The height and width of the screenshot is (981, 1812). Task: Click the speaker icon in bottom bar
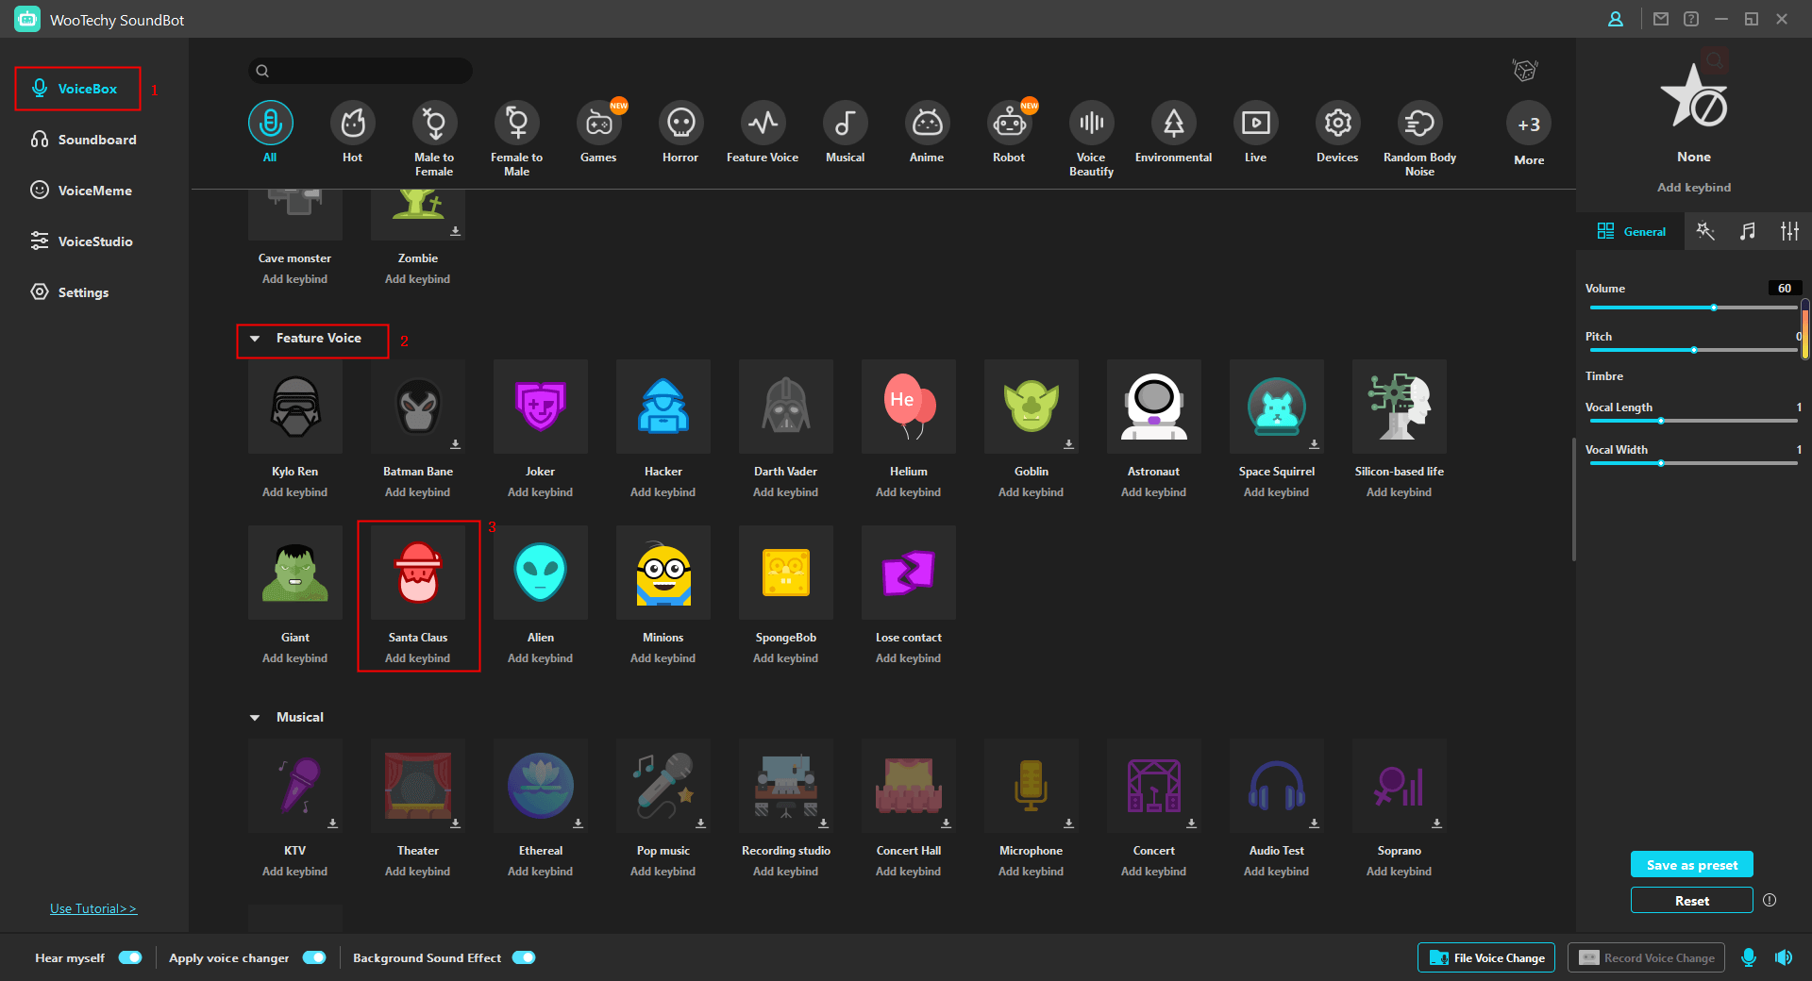point(1784,957)
